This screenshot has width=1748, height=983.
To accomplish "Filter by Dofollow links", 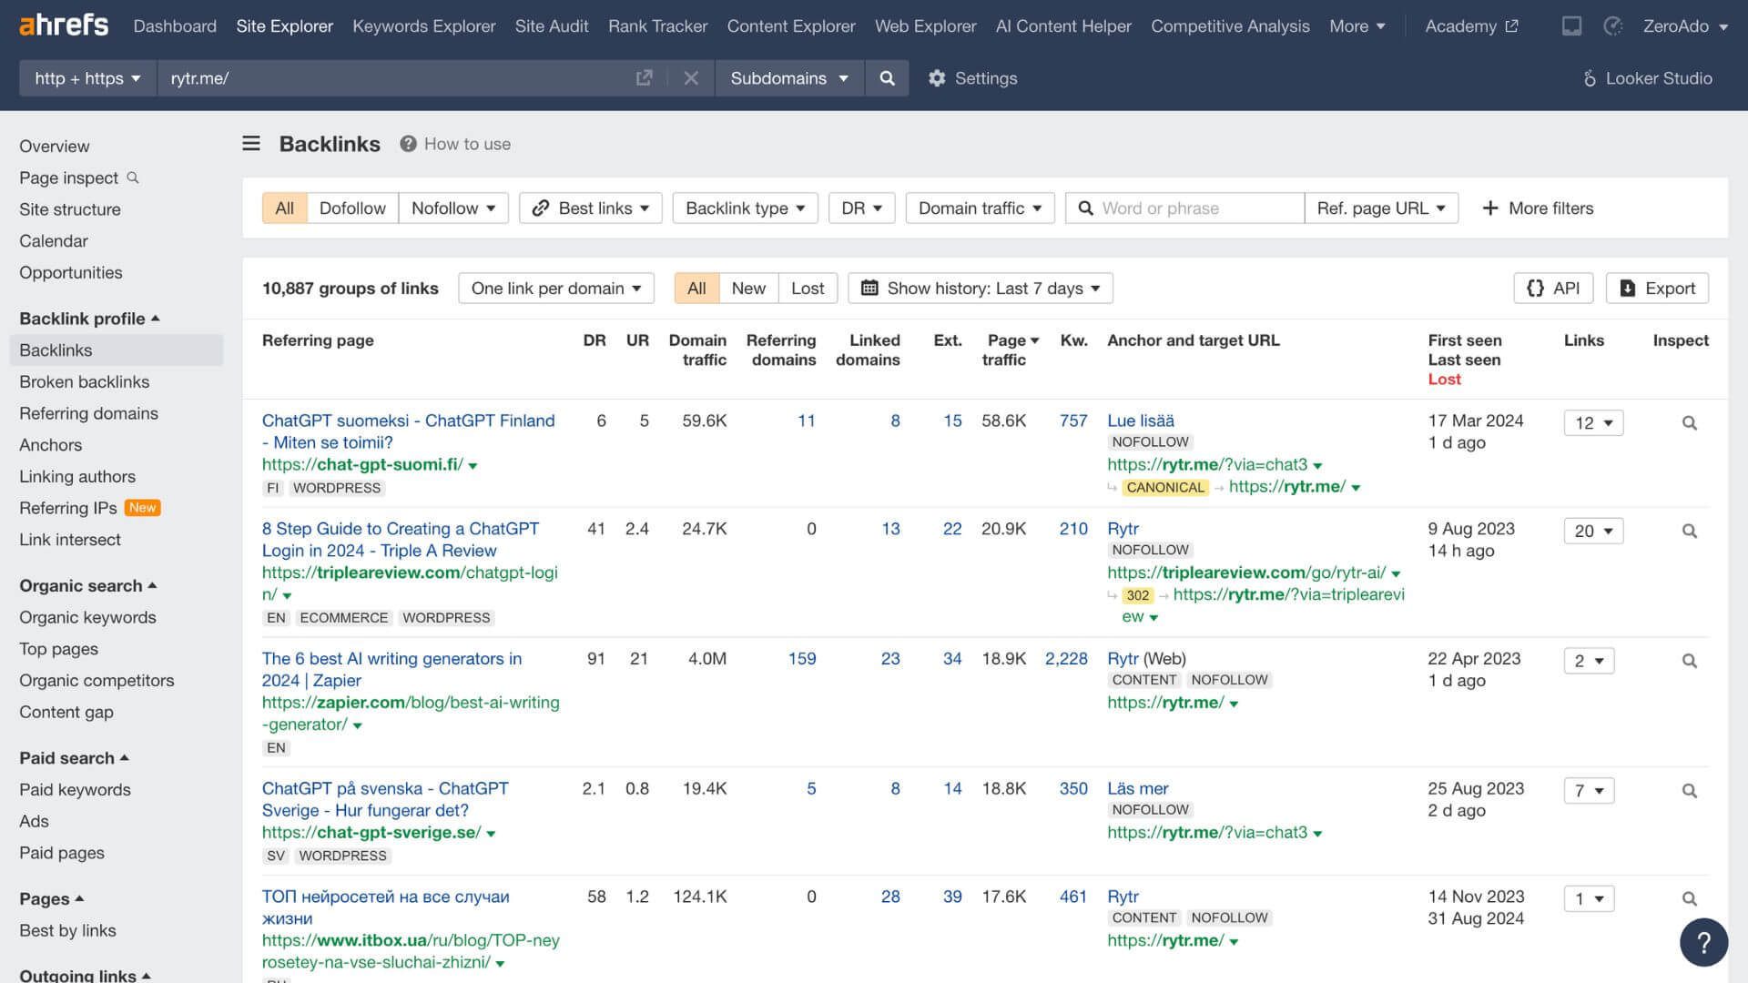I will pos(352,208).
